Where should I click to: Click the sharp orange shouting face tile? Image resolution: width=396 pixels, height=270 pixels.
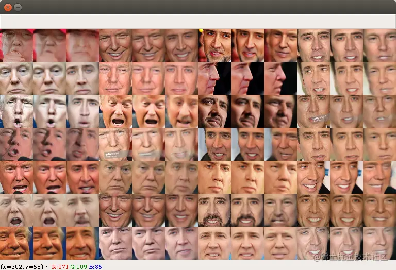(x=115, y=111)
